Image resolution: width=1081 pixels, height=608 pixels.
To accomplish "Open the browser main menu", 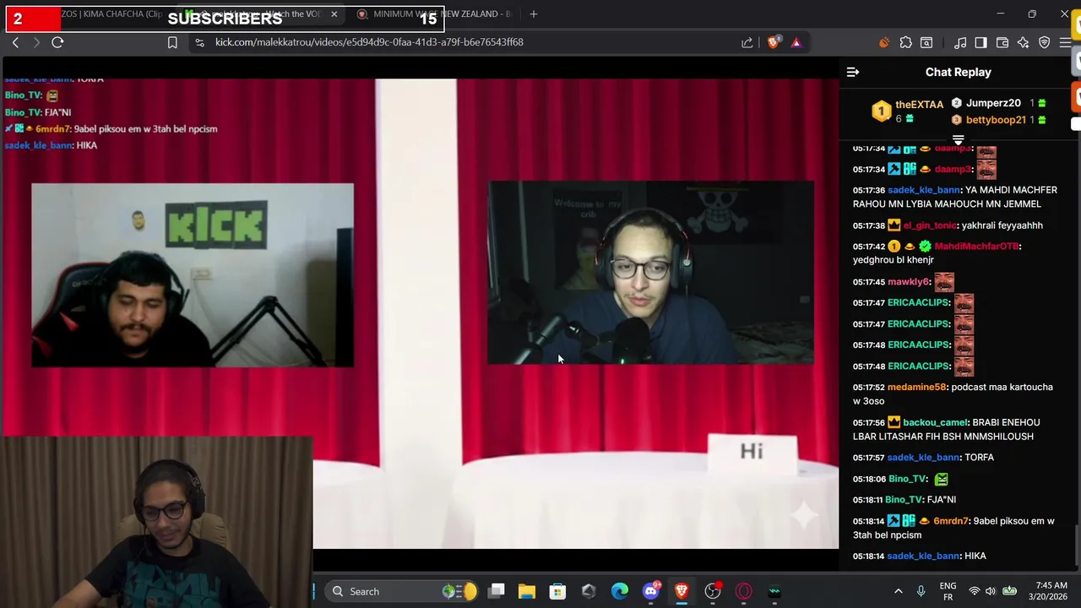I will point(1066,42).
